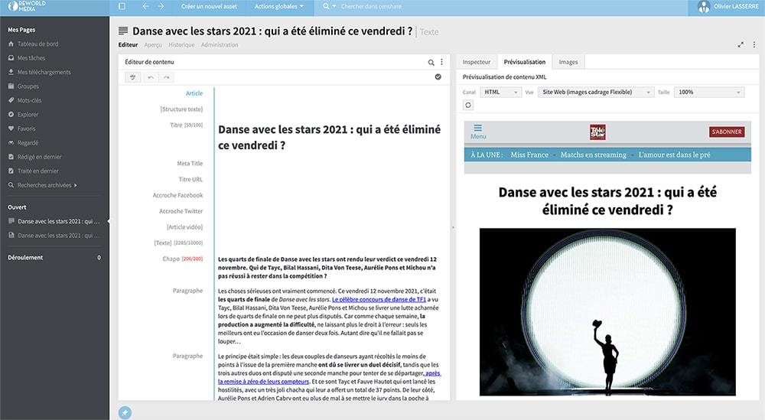Switch to the Historique tab
765x420 pixels.
click(181, 45)
